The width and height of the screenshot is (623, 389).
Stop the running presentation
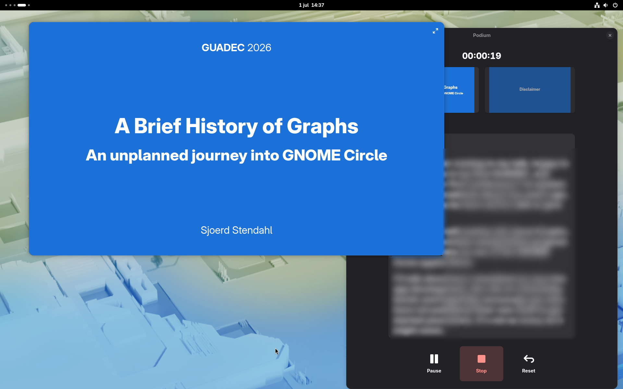tap(481, 363)
